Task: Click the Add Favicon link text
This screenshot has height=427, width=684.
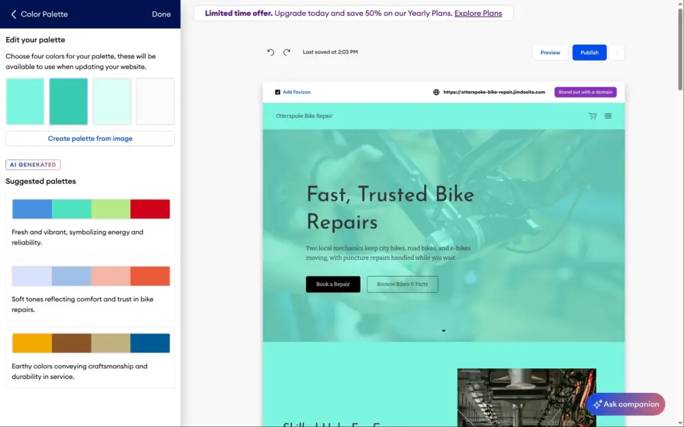Action: pos(297,92)
